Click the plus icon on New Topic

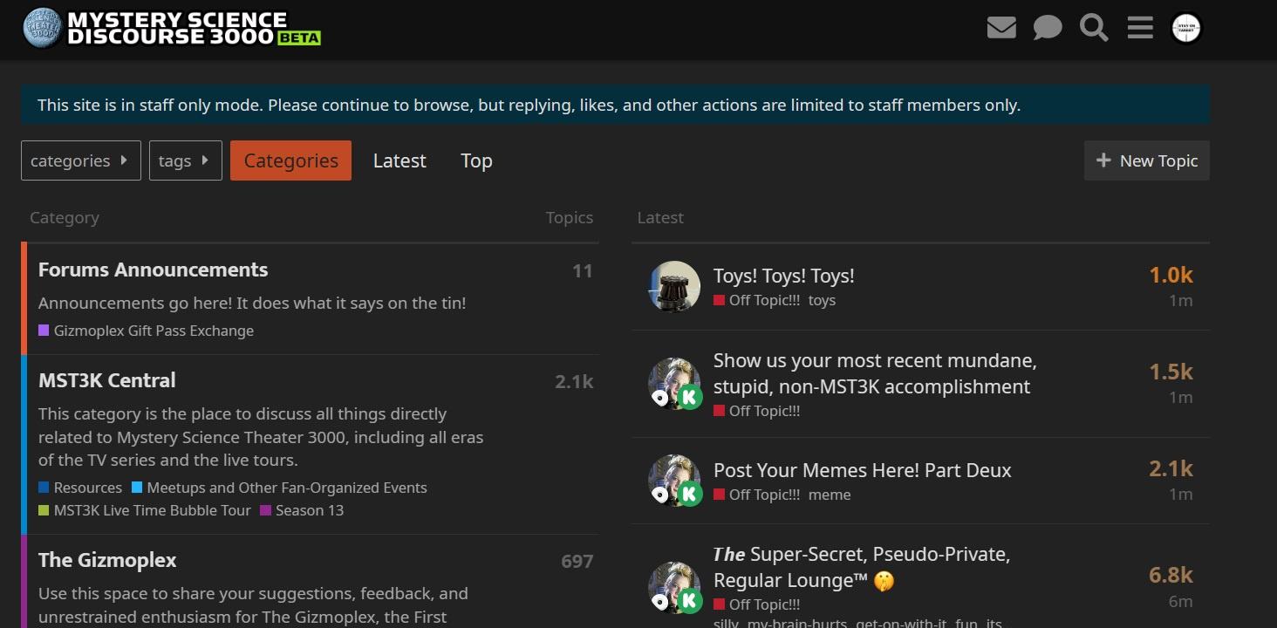(1103, 160)
